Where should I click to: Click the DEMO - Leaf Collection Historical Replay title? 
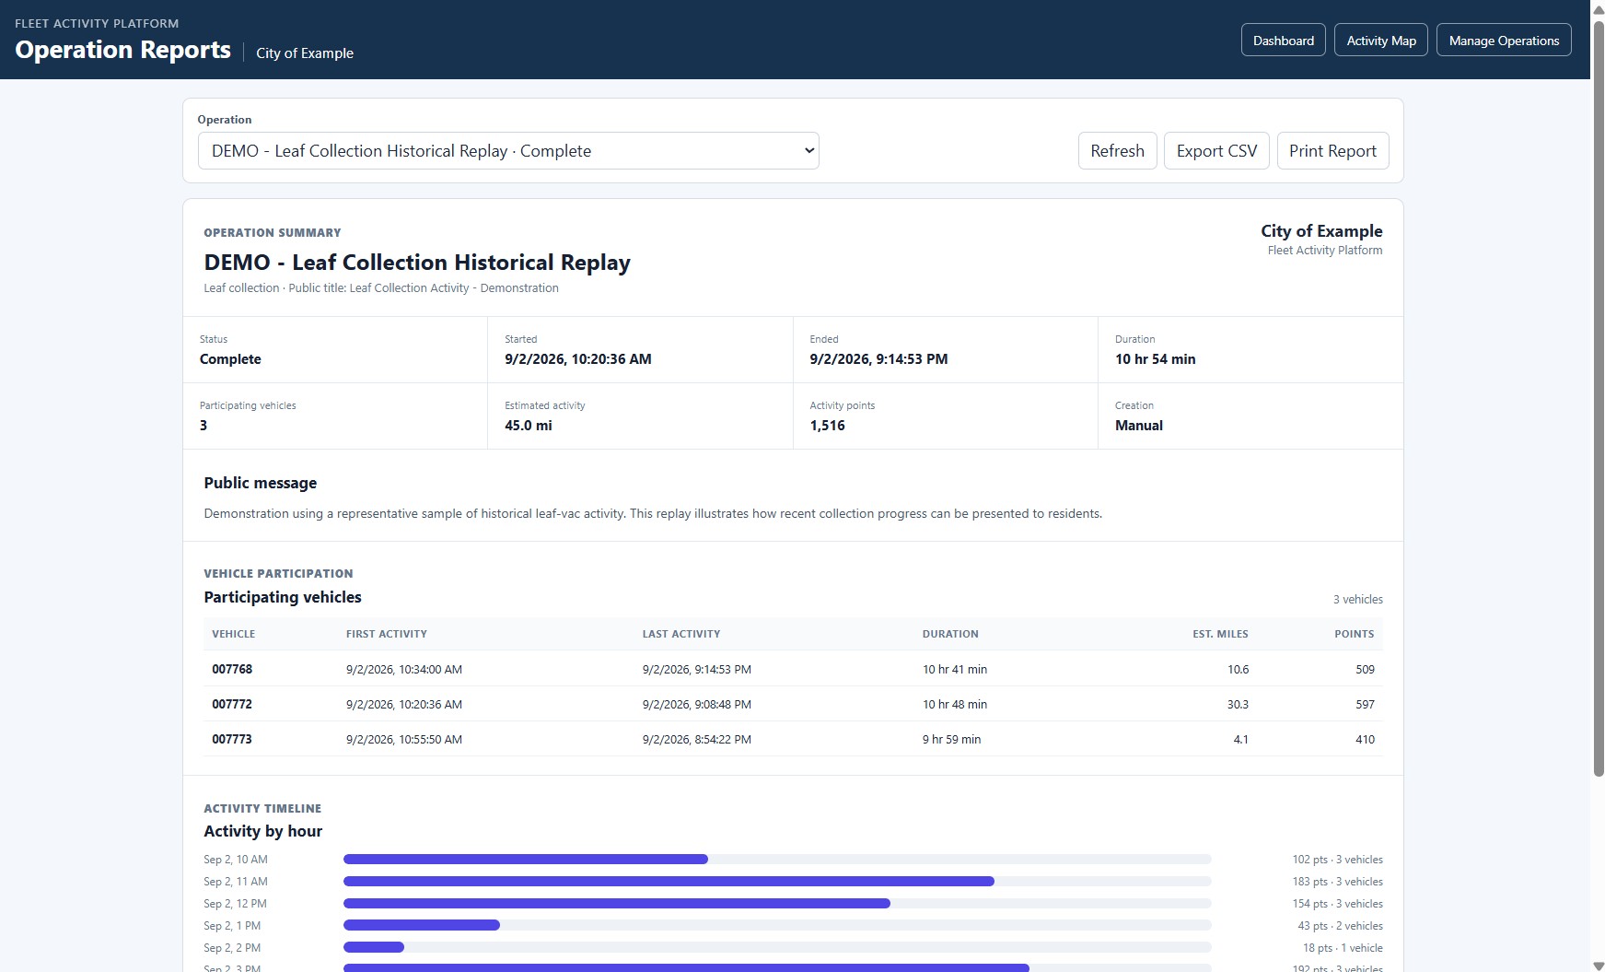[417, 263]
